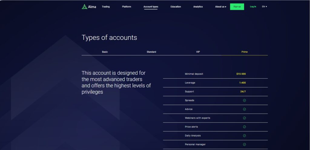The width and height of the screenshot is (310, 150).
Task: Open the Analytics nav link
Action: click(x=198, y=7)
